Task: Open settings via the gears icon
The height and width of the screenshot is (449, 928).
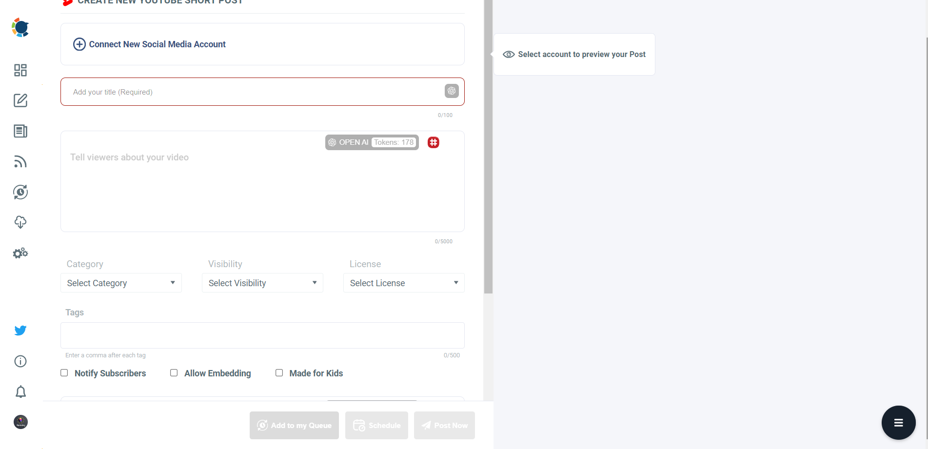Action: click(x=20, y=253)
